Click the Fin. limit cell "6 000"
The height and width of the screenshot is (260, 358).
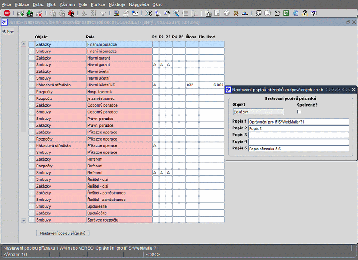[211, 85]
